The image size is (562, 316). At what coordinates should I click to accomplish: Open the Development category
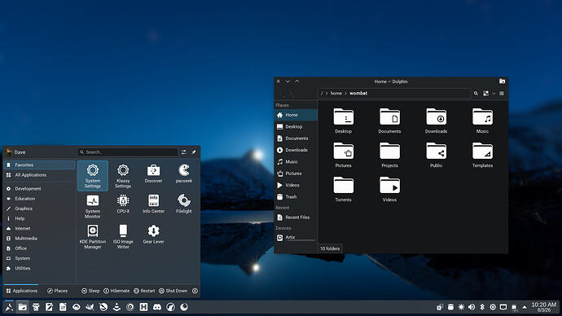pyautogui.click(x=39, y=189)
